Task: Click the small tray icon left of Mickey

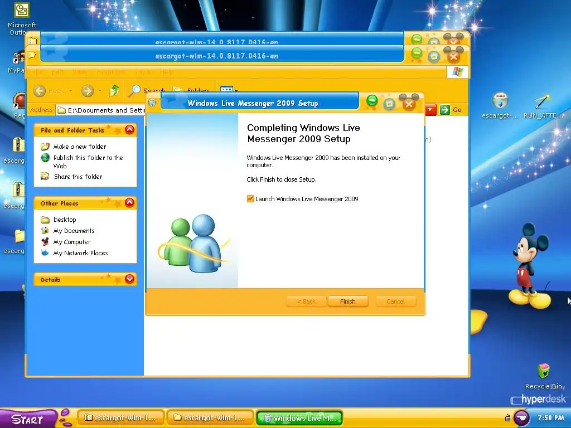Action: [507, 418]
